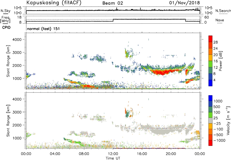Click the Power [dB] colorbar title
Screen dimensions: 231x160
[x=221, y=61]
